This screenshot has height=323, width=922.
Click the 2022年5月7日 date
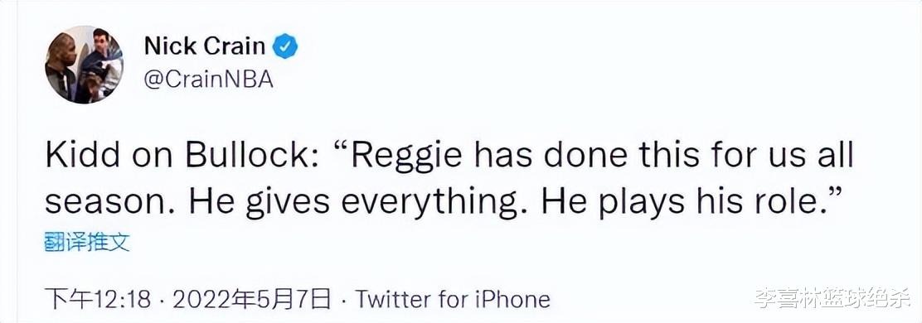point(252,299)
